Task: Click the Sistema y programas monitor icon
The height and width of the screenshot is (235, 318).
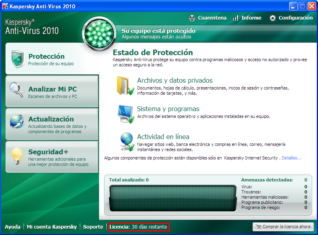Action: [x=126, y=114]
